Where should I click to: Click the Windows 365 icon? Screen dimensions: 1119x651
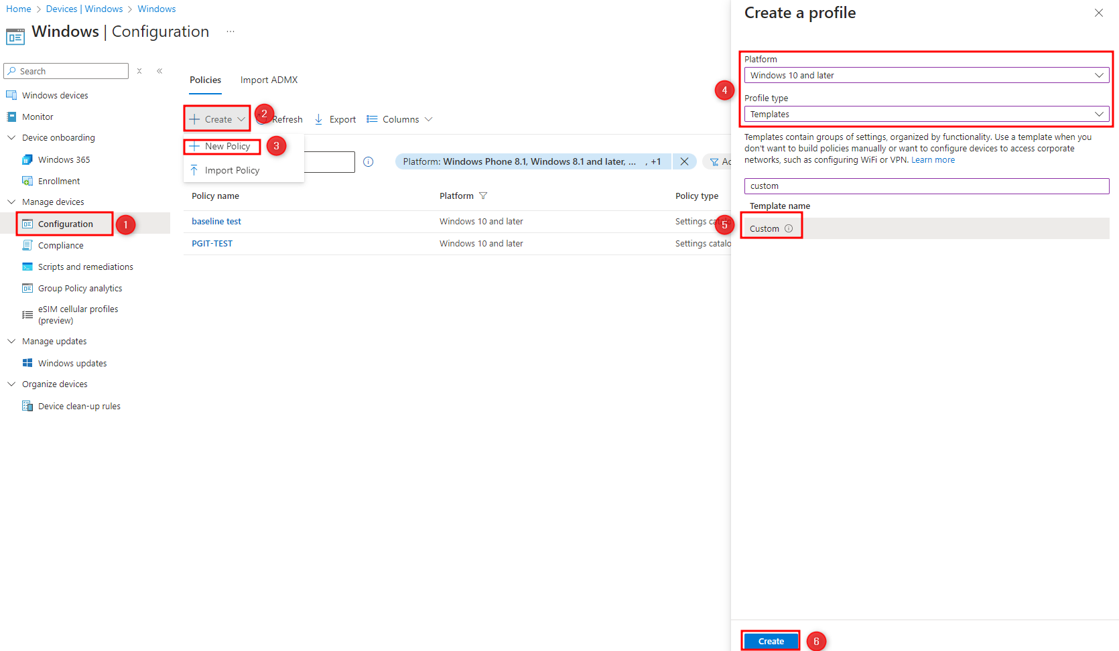pyautogui.click(x=27, y=159)
